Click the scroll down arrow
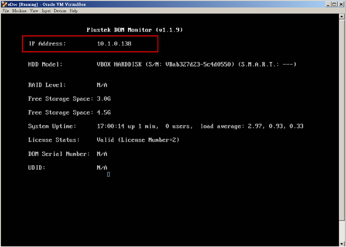Viewport: 346px width, 247px height. point(342,244)
